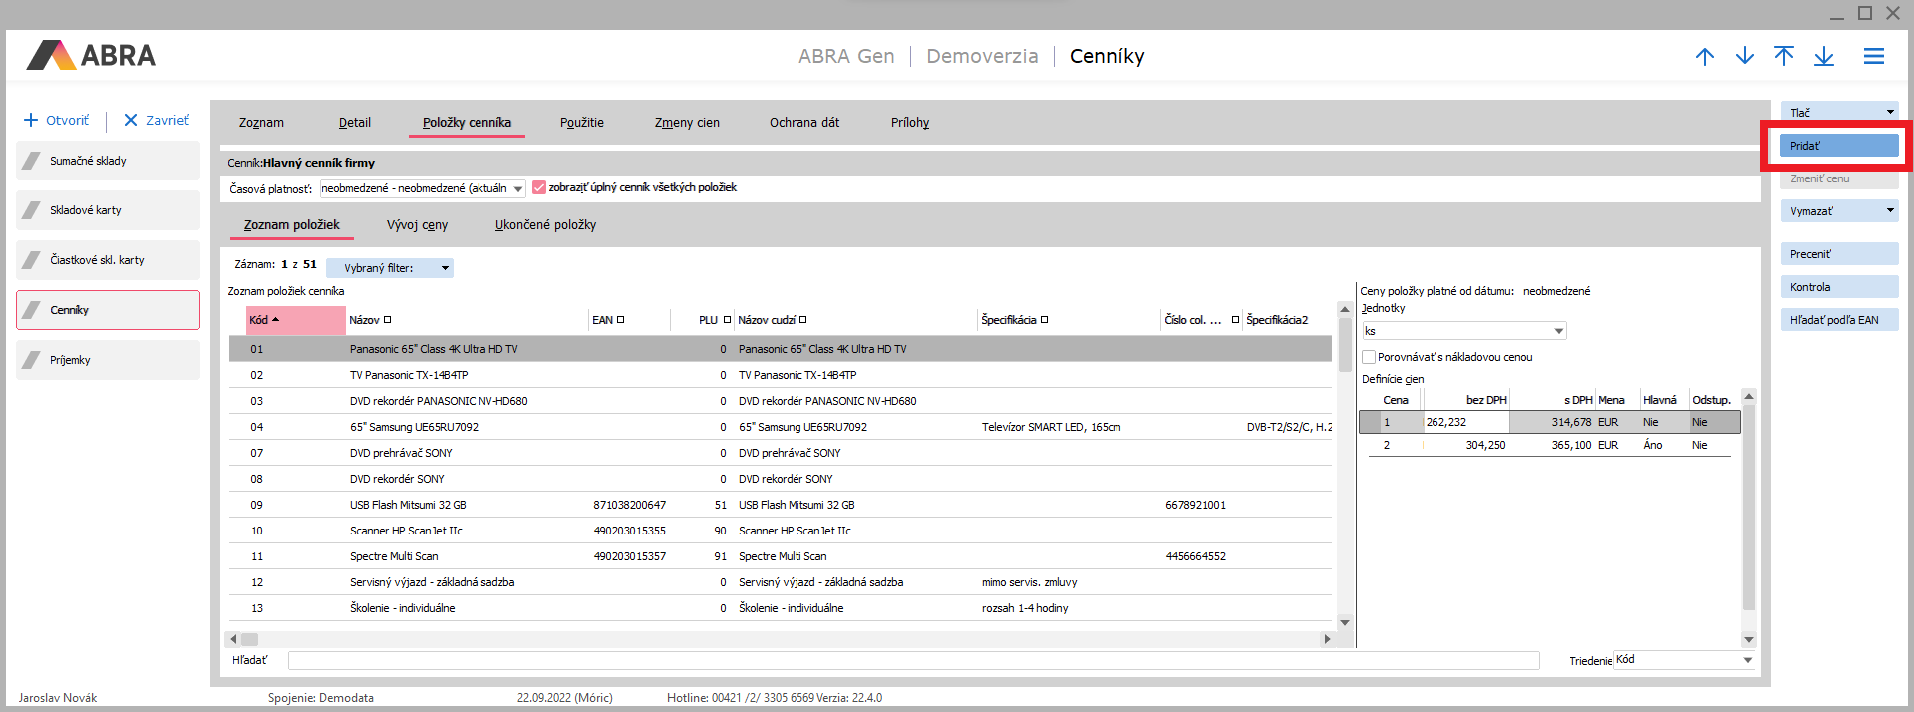The width and height of the screenshot is (1914, 712).
Task: Click into the Hľadať search field
Action: pyautogui.click(x=912, y=660)
